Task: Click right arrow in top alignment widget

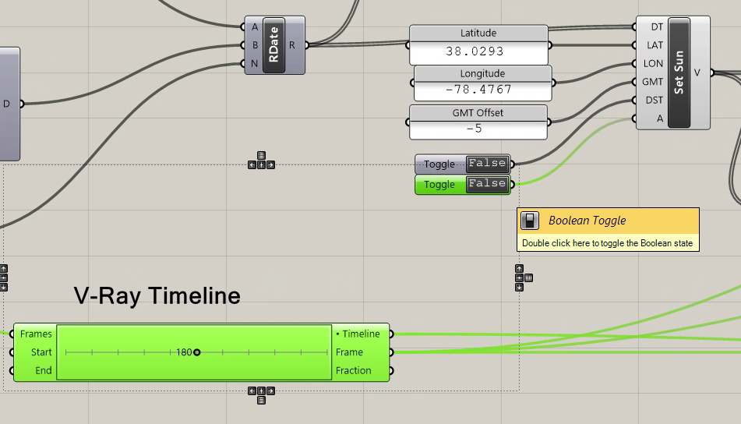Action: pos(270,165)
